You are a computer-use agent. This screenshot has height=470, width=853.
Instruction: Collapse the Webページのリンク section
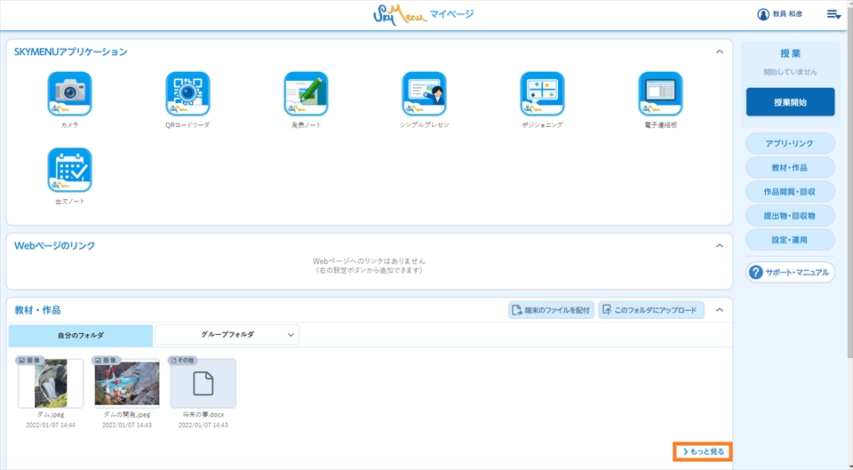click(719, 246)
